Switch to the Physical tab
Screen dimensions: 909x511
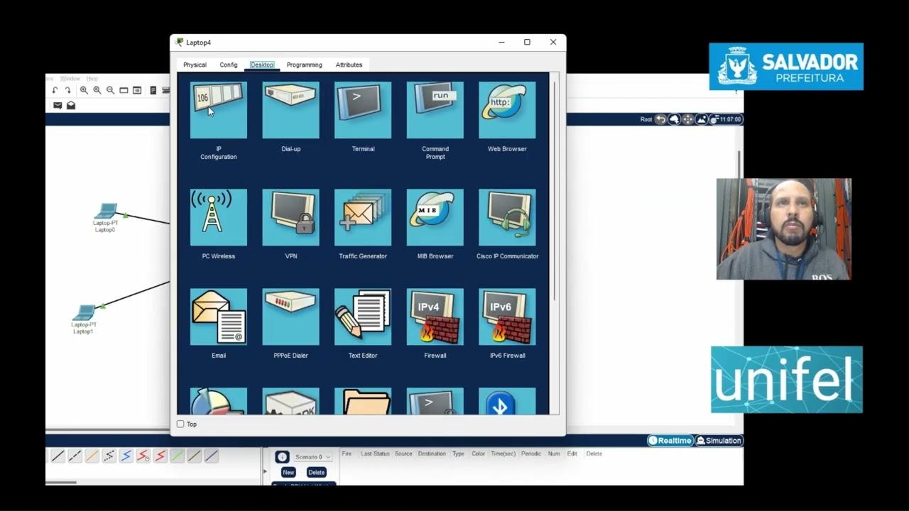195,65
